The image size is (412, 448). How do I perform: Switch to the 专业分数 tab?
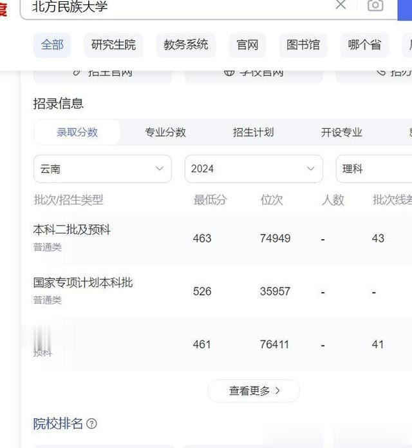tap(165, 132)
